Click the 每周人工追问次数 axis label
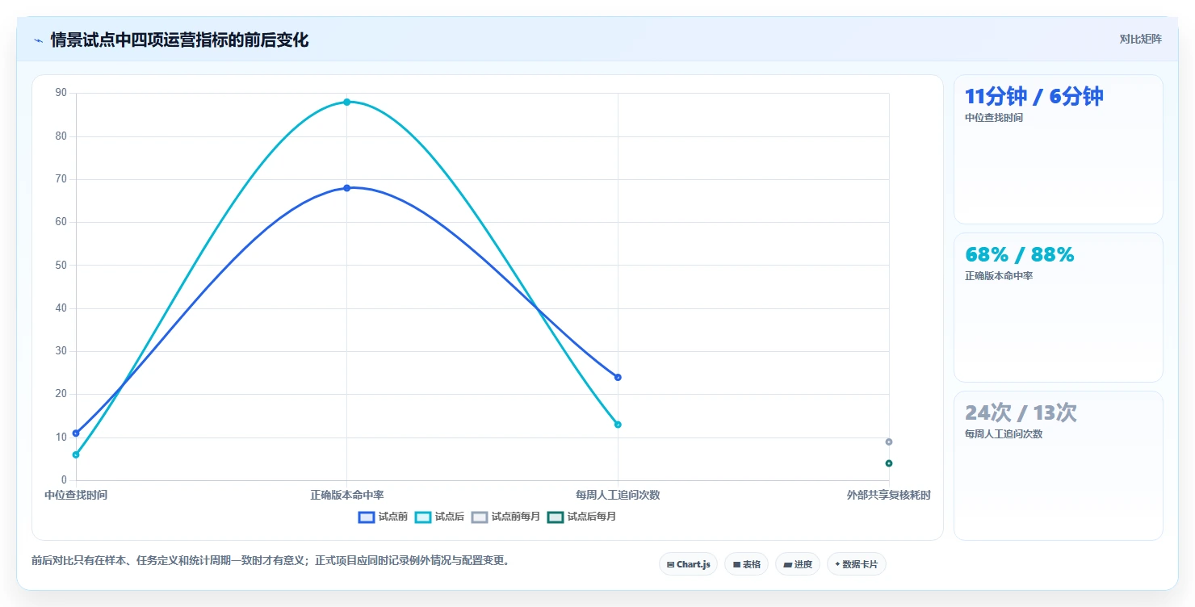 (618, 495)
